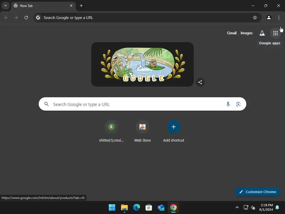Click the address bar URL field
Screen dimensions: 285x214
[x=147, y=18]
